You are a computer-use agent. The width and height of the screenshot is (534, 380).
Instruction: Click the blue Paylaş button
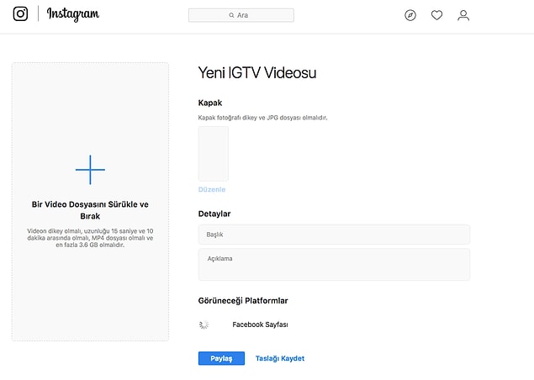pyautogui.click(x=221, y=358)
